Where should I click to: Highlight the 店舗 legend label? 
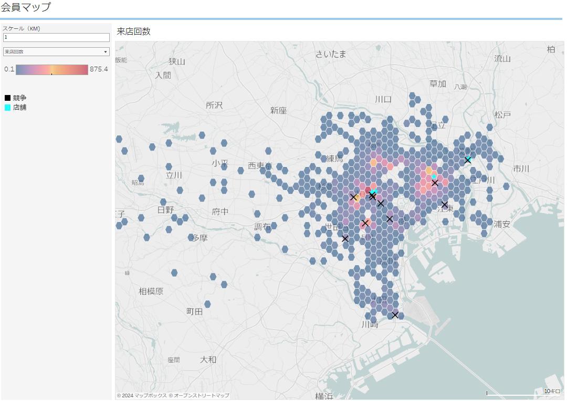(20, 107)
